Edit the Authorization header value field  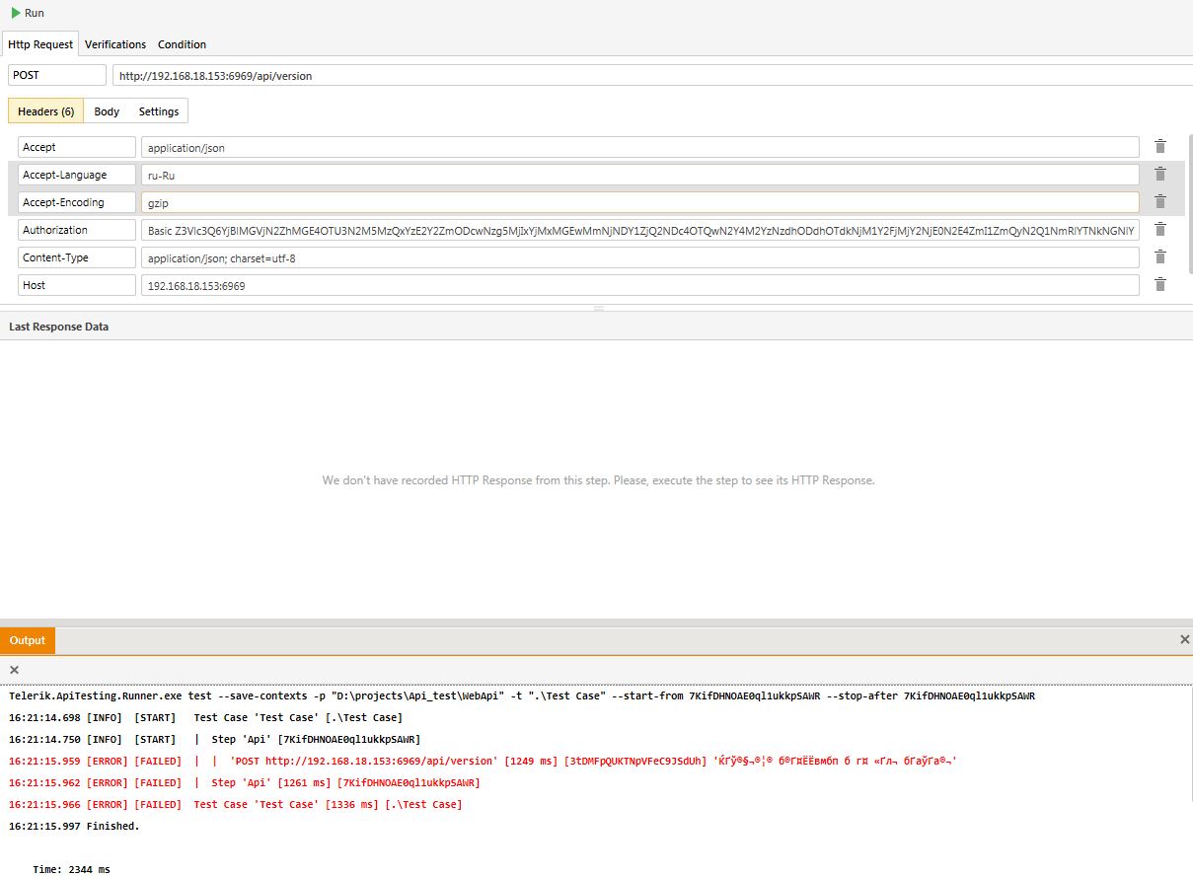tap(639, 230)
